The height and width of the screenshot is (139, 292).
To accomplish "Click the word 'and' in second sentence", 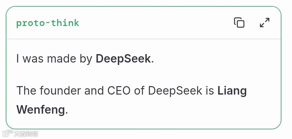I will pyautogui.click(x=94, y=91).
